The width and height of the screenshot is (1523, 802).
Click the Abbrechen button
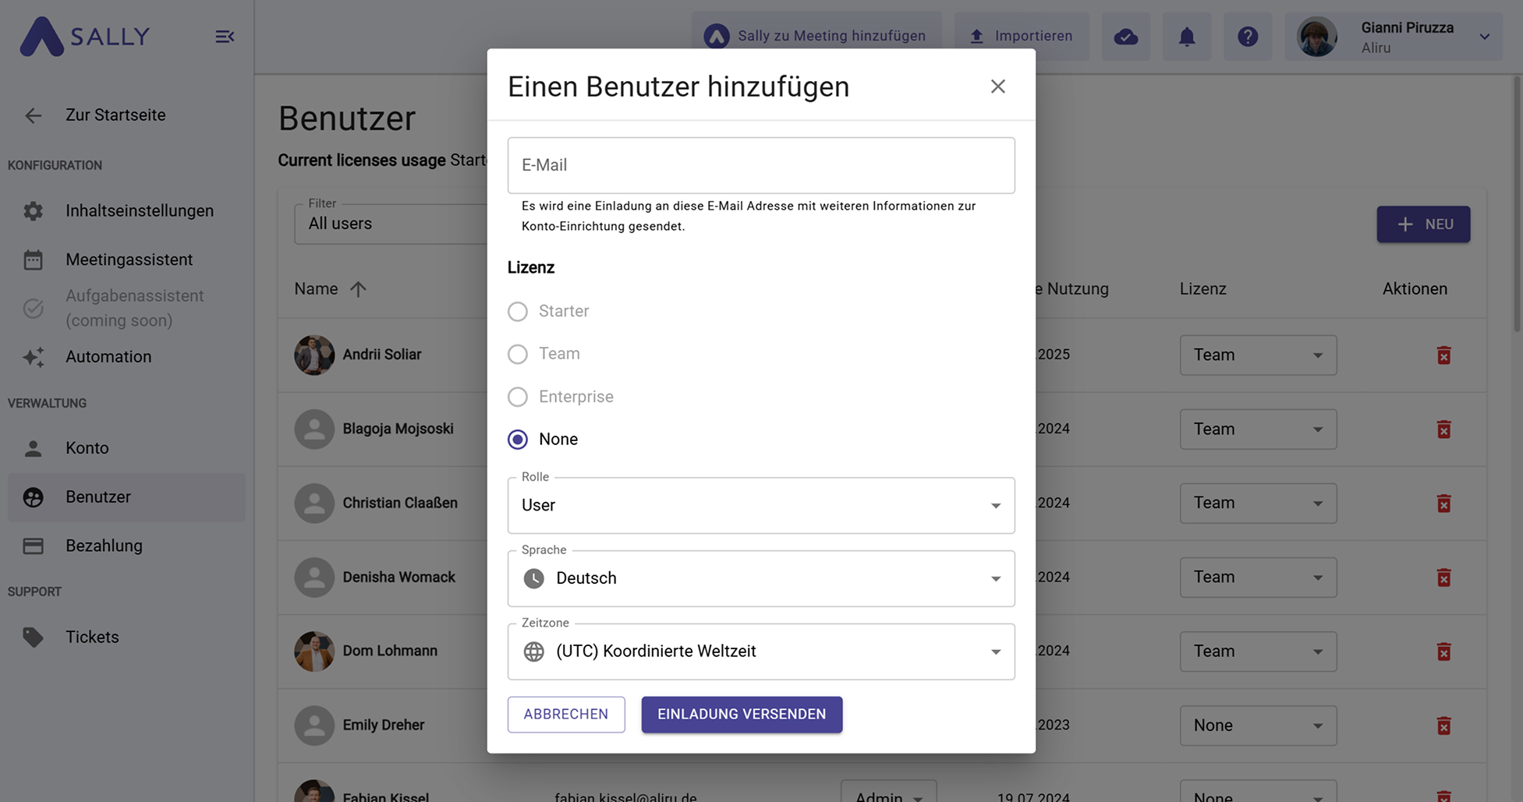pyautogui.click(x=566, y=715)
